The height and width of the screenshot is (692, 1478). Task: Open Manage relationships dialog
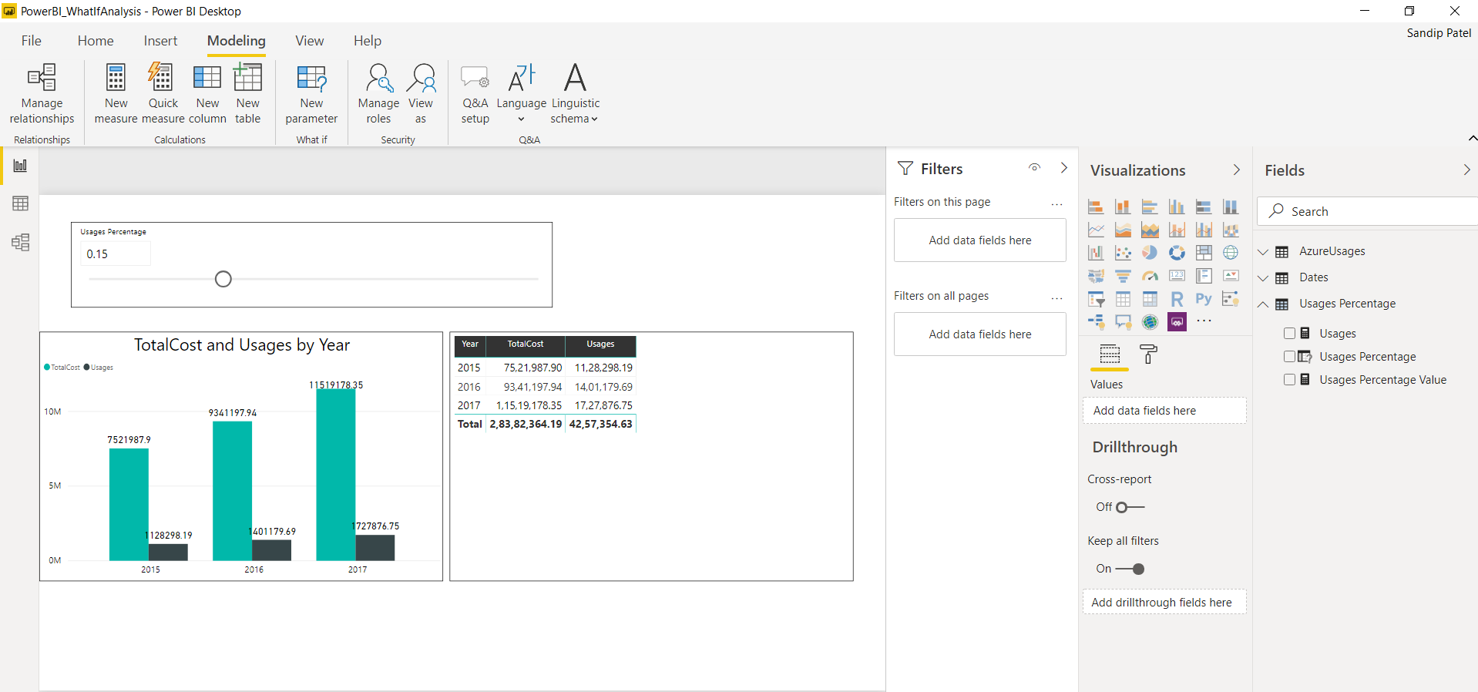point(42,93)
